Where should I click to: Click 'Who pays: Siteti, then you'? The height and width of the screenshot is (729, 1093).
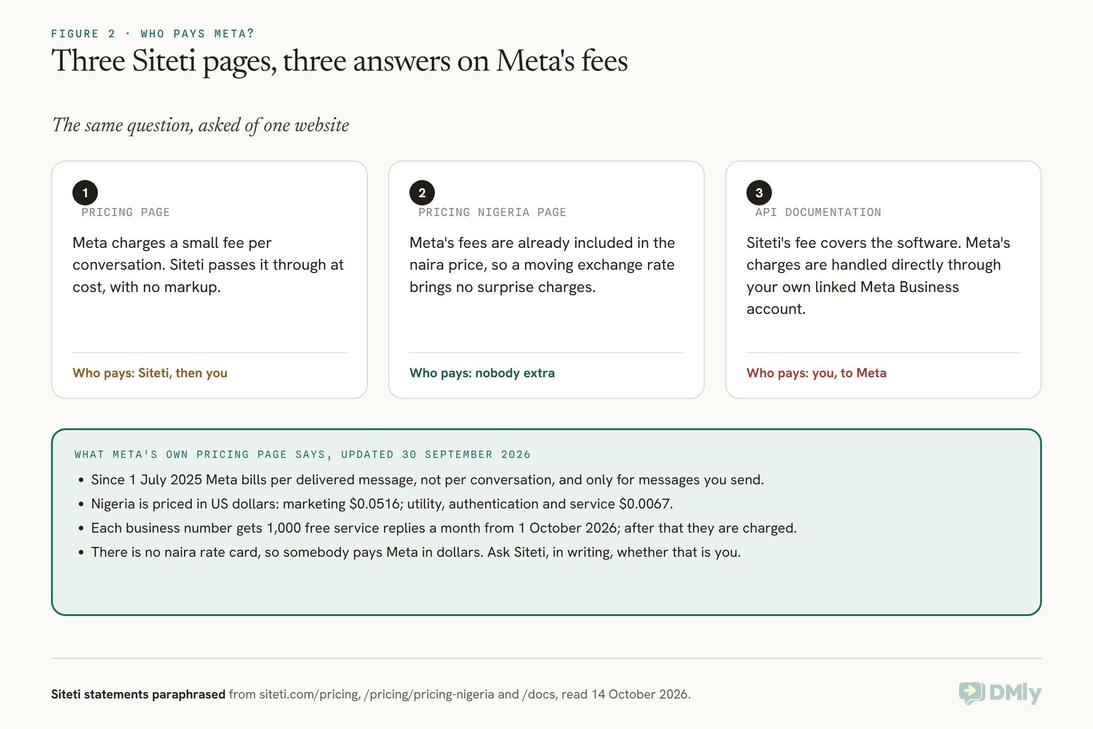click(150, 373)
